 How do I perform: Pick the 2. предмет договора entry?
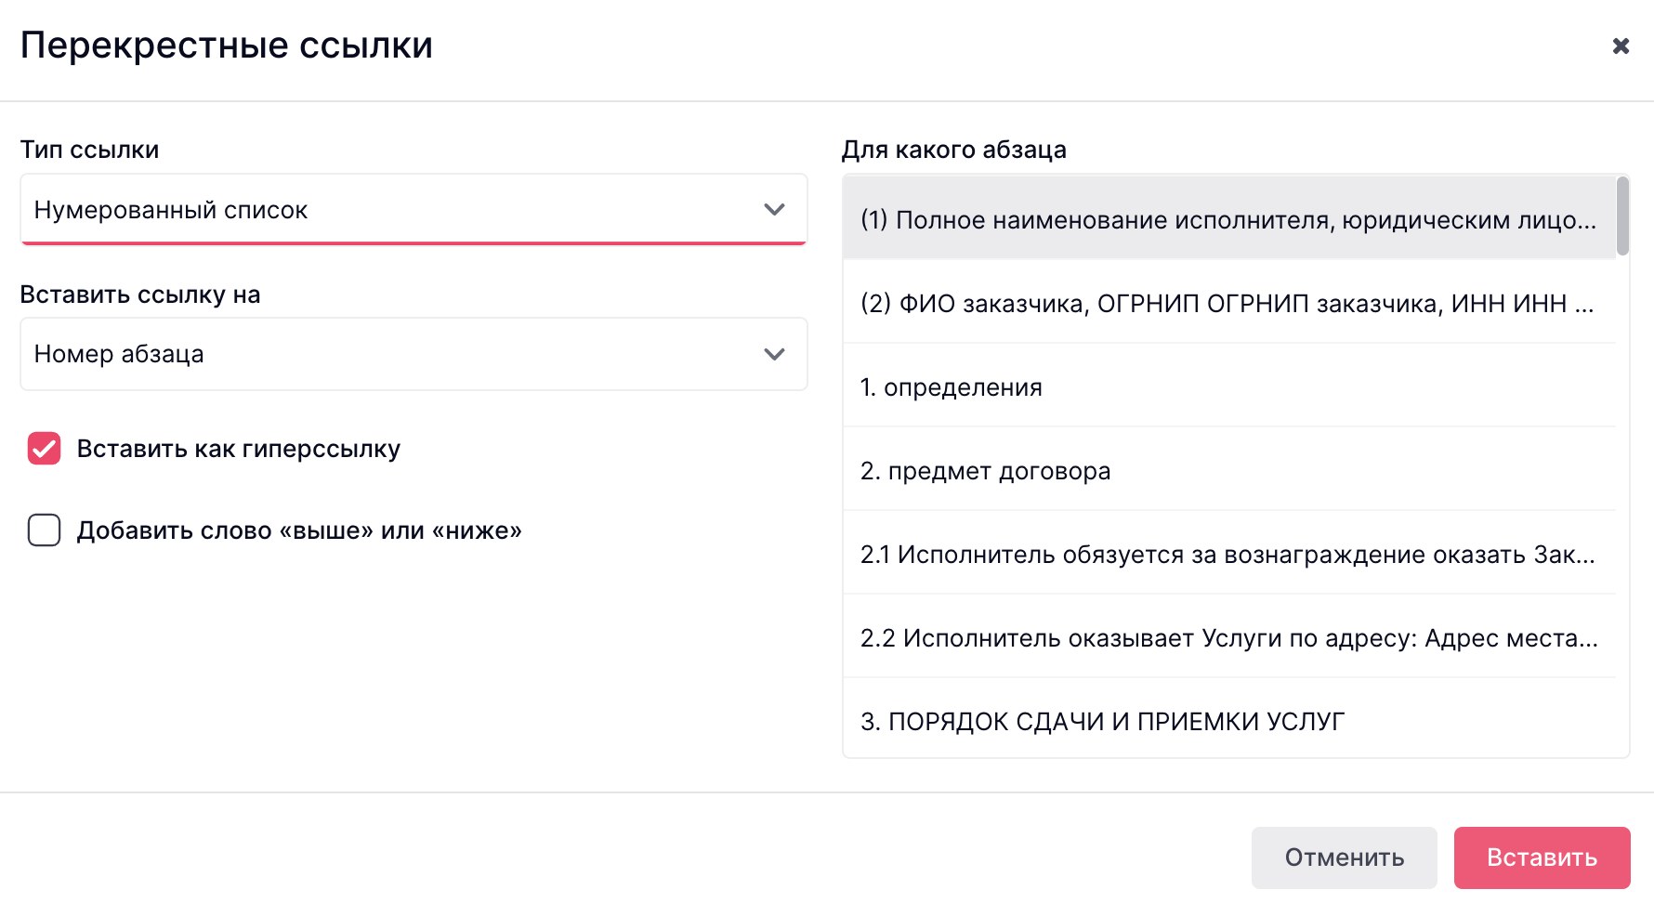[1229, 470]
